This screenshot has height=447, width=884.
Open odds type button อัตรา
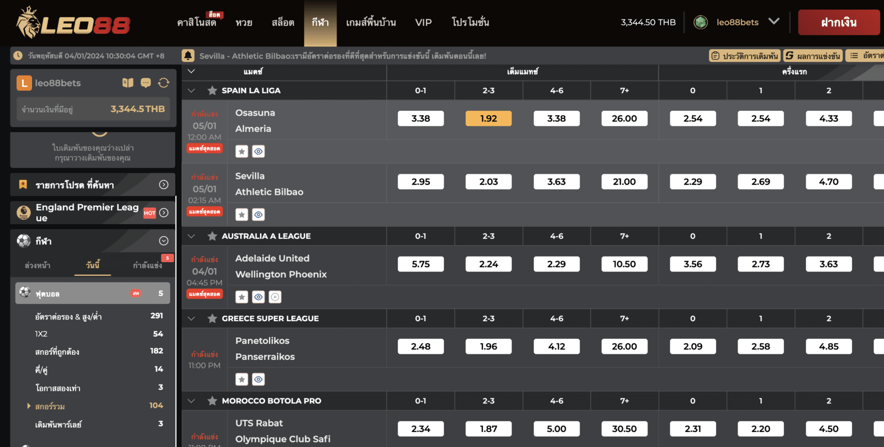coord(865,56)
